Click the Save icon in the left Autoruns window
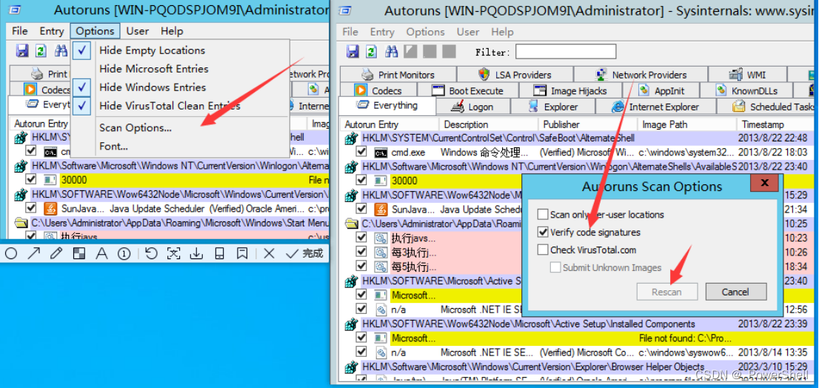 [22, 50]
